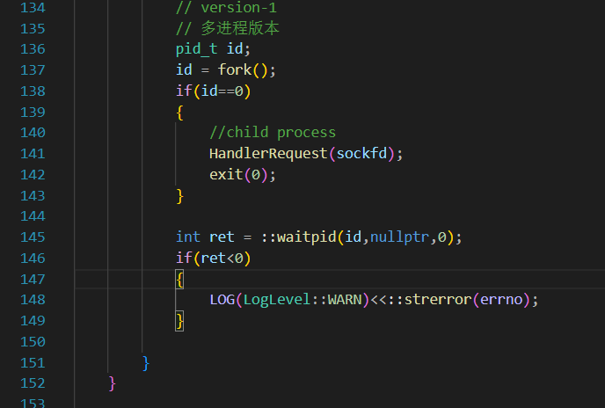Click the pink closing brace on line 152

[x=112, y=383]
